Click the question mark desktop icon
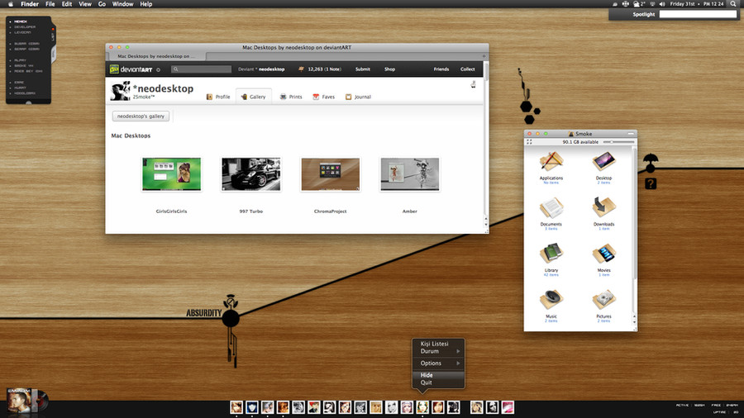The height and width of the screenshot is (418, 744). pos(651,183)
